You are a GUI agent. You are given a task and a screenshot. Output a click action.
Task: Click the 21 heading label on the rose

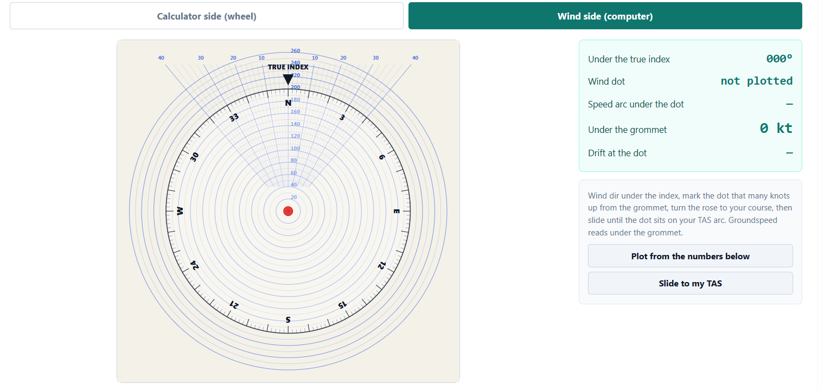point(234,304)
